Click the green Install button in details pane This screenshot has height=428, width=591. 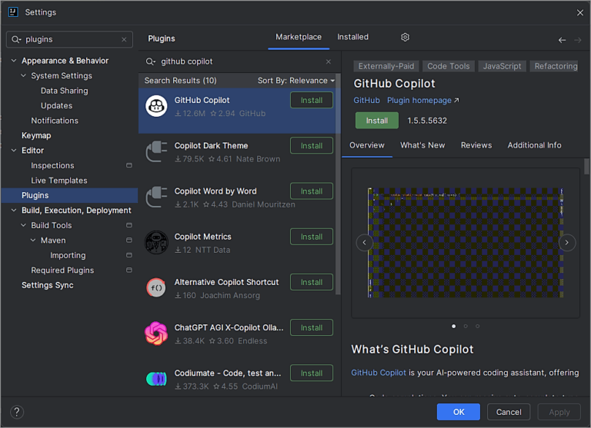click(376, 121)
